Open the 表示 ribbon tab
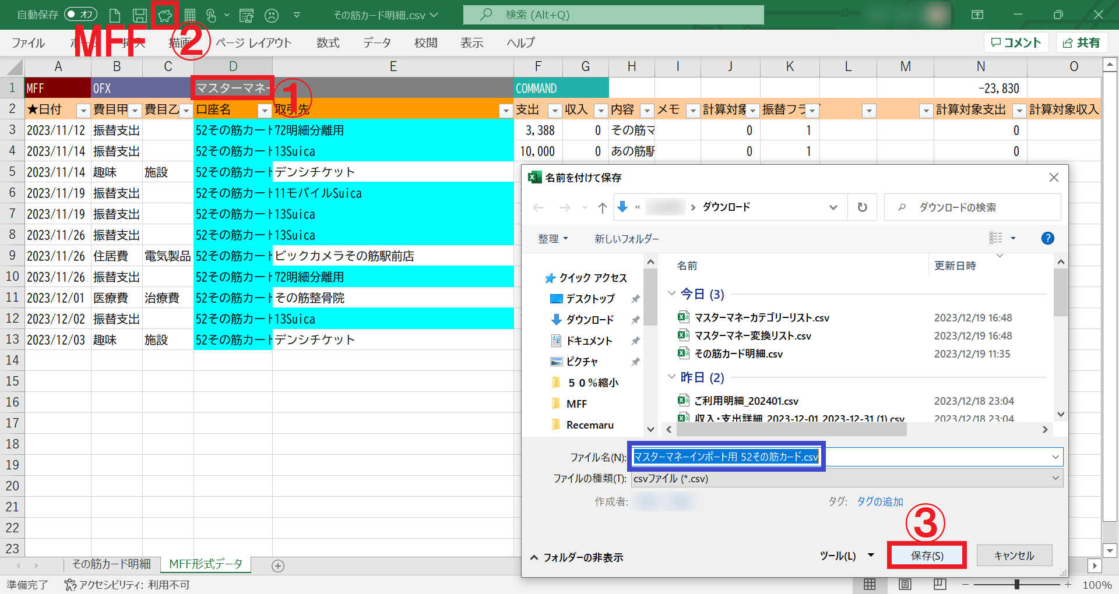This screenshot has height=594, width=1119. 472,43
